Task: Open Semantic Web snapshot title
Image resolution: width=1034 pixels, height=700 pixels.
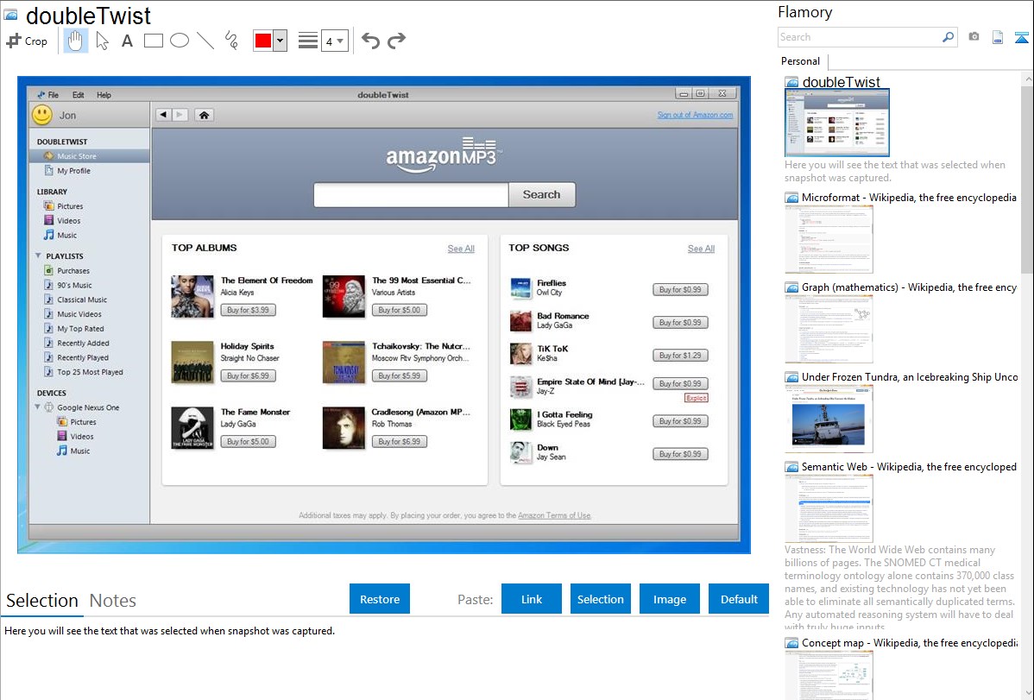Action: click(909, 467)
